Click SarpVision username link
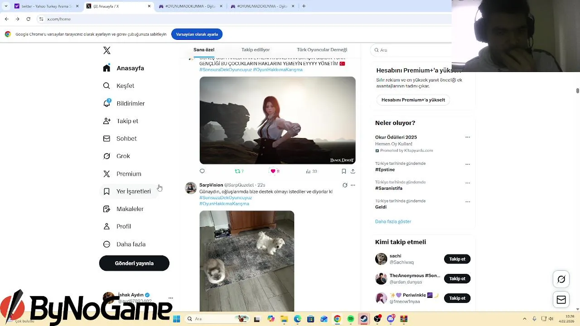This screenshot has height=326, width=580. (211, 185)
